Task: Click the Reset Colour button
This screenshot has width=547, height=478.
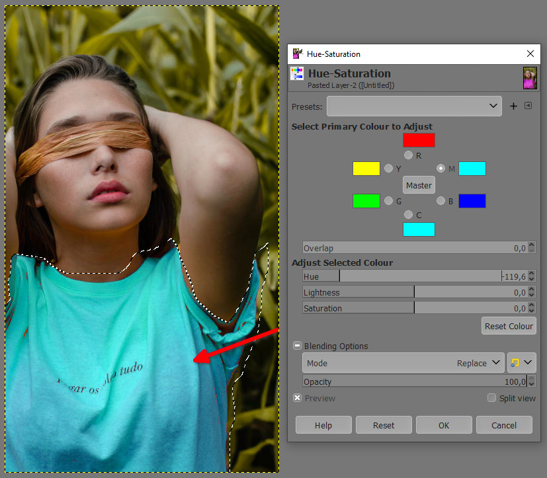Action: point(509,326)
